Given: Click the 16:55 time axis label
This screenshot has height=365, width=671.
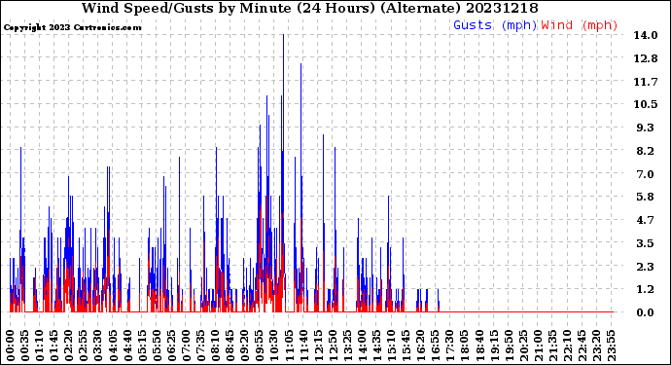Looking at the screenshot, I should coord(436,346).
